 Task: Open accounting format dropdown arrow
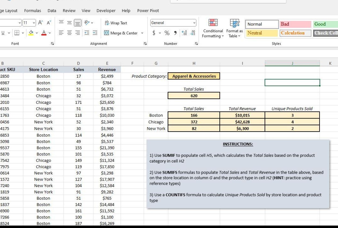(x=159, y=33)
